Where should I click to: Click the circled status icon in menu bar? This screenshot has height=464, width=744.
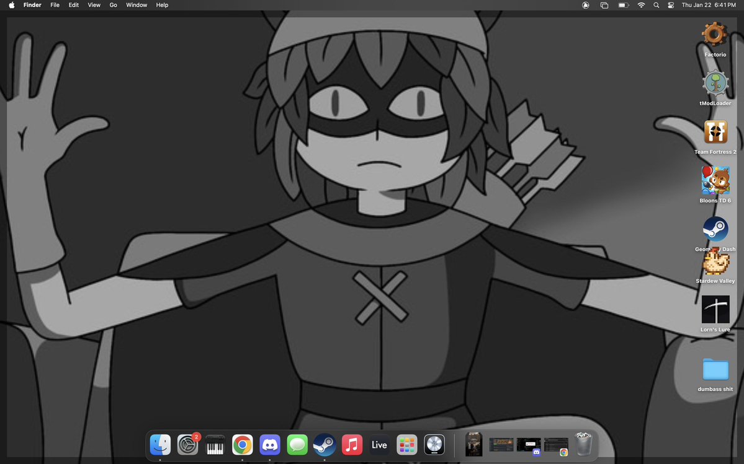(x=586, y=5)
